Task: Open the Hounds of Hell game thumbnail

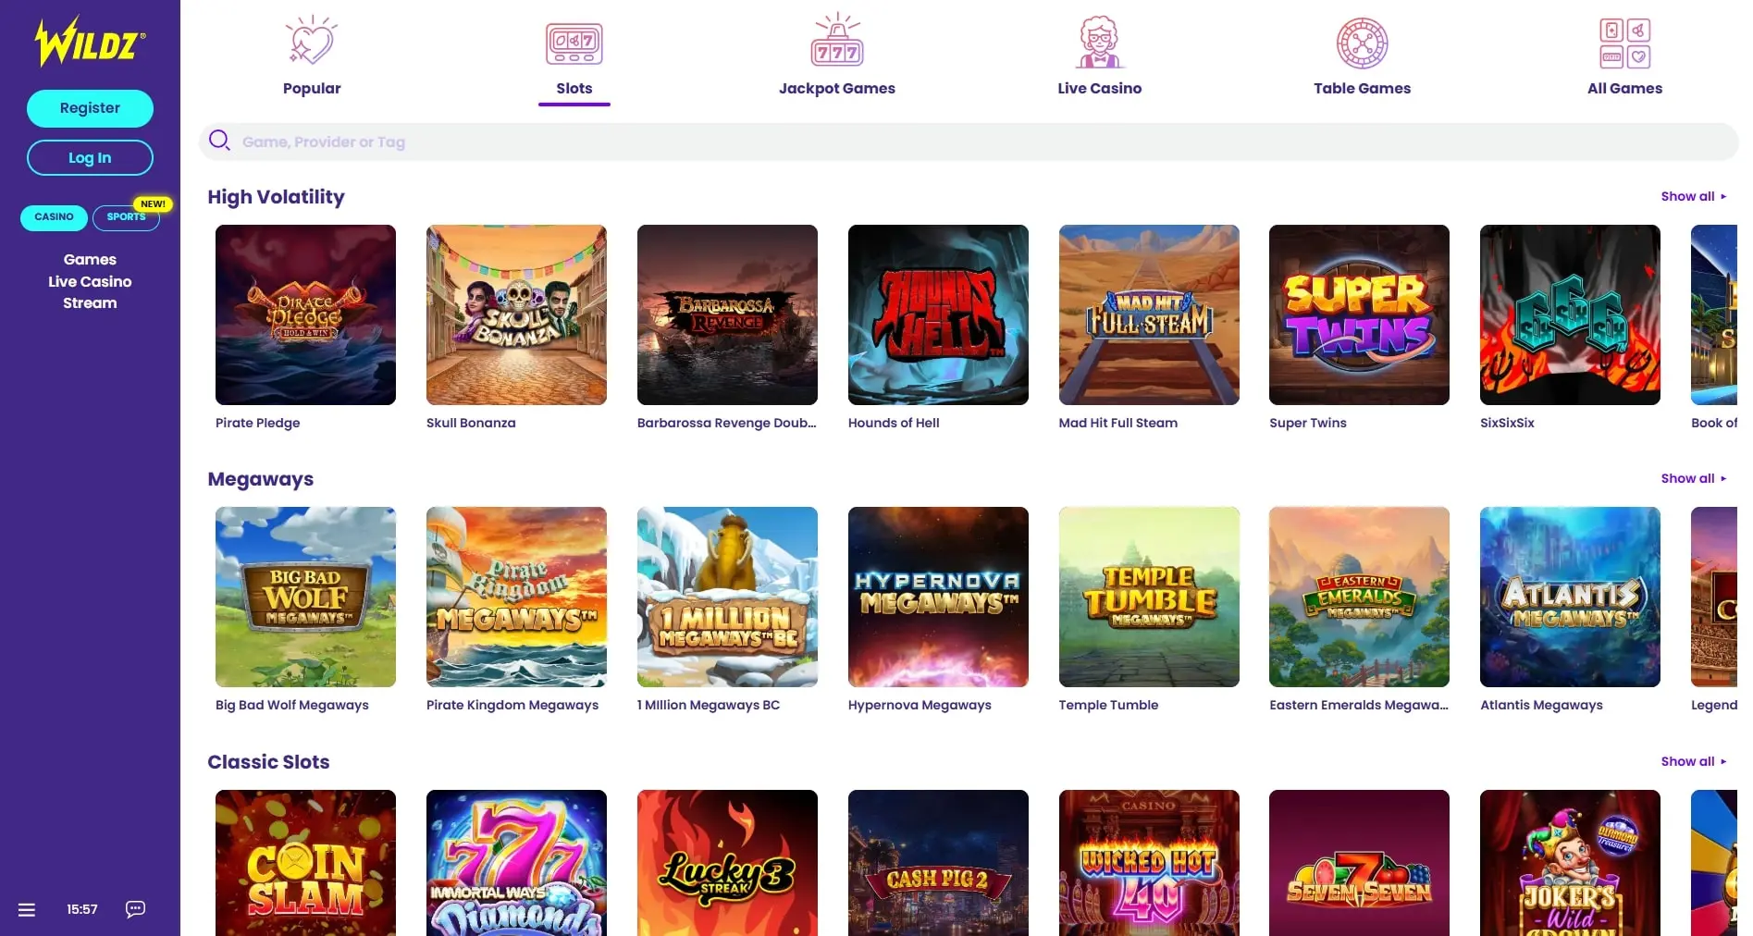Action: click(x=938, y=314)
